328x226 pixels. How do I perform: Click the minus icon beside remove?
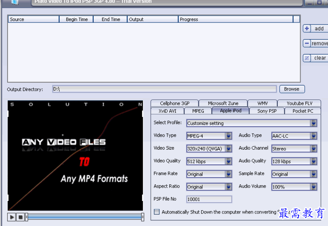307,43
